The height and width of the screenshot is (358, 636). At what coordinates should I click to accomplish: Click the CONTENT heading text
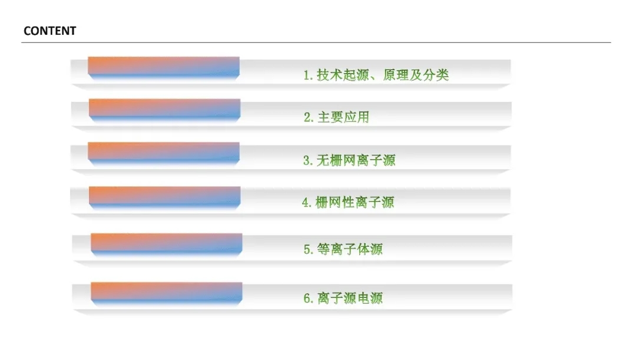point(49,31)
